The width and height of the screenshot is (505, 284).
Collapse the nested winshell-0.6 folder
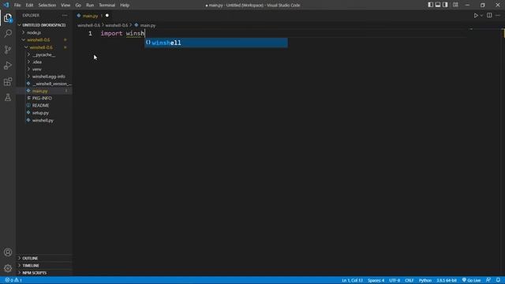click(x=41, y=47)
